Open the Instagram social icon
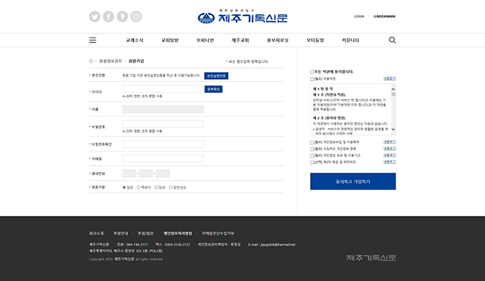The image size is (485, 281). tap(136, 16)
